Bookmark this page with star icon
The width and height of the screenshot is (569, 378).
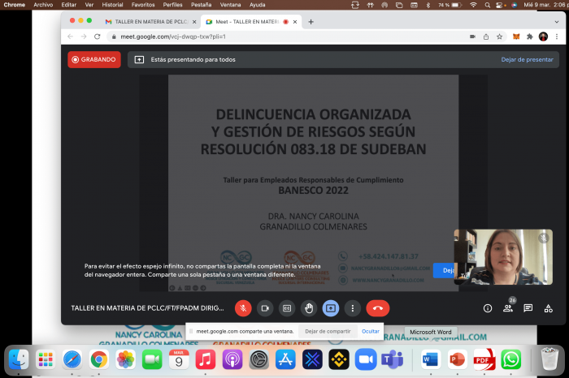pos(499,37)
